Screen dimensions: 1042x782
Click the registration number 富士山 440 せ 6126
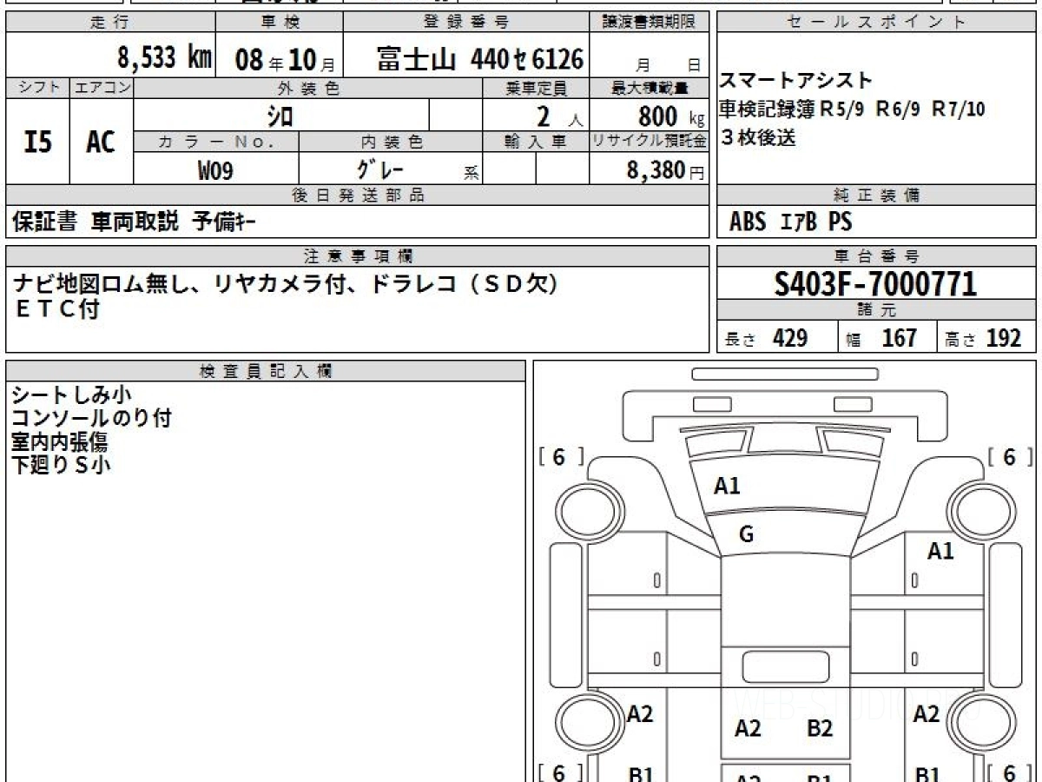click(x=479, y=59)
